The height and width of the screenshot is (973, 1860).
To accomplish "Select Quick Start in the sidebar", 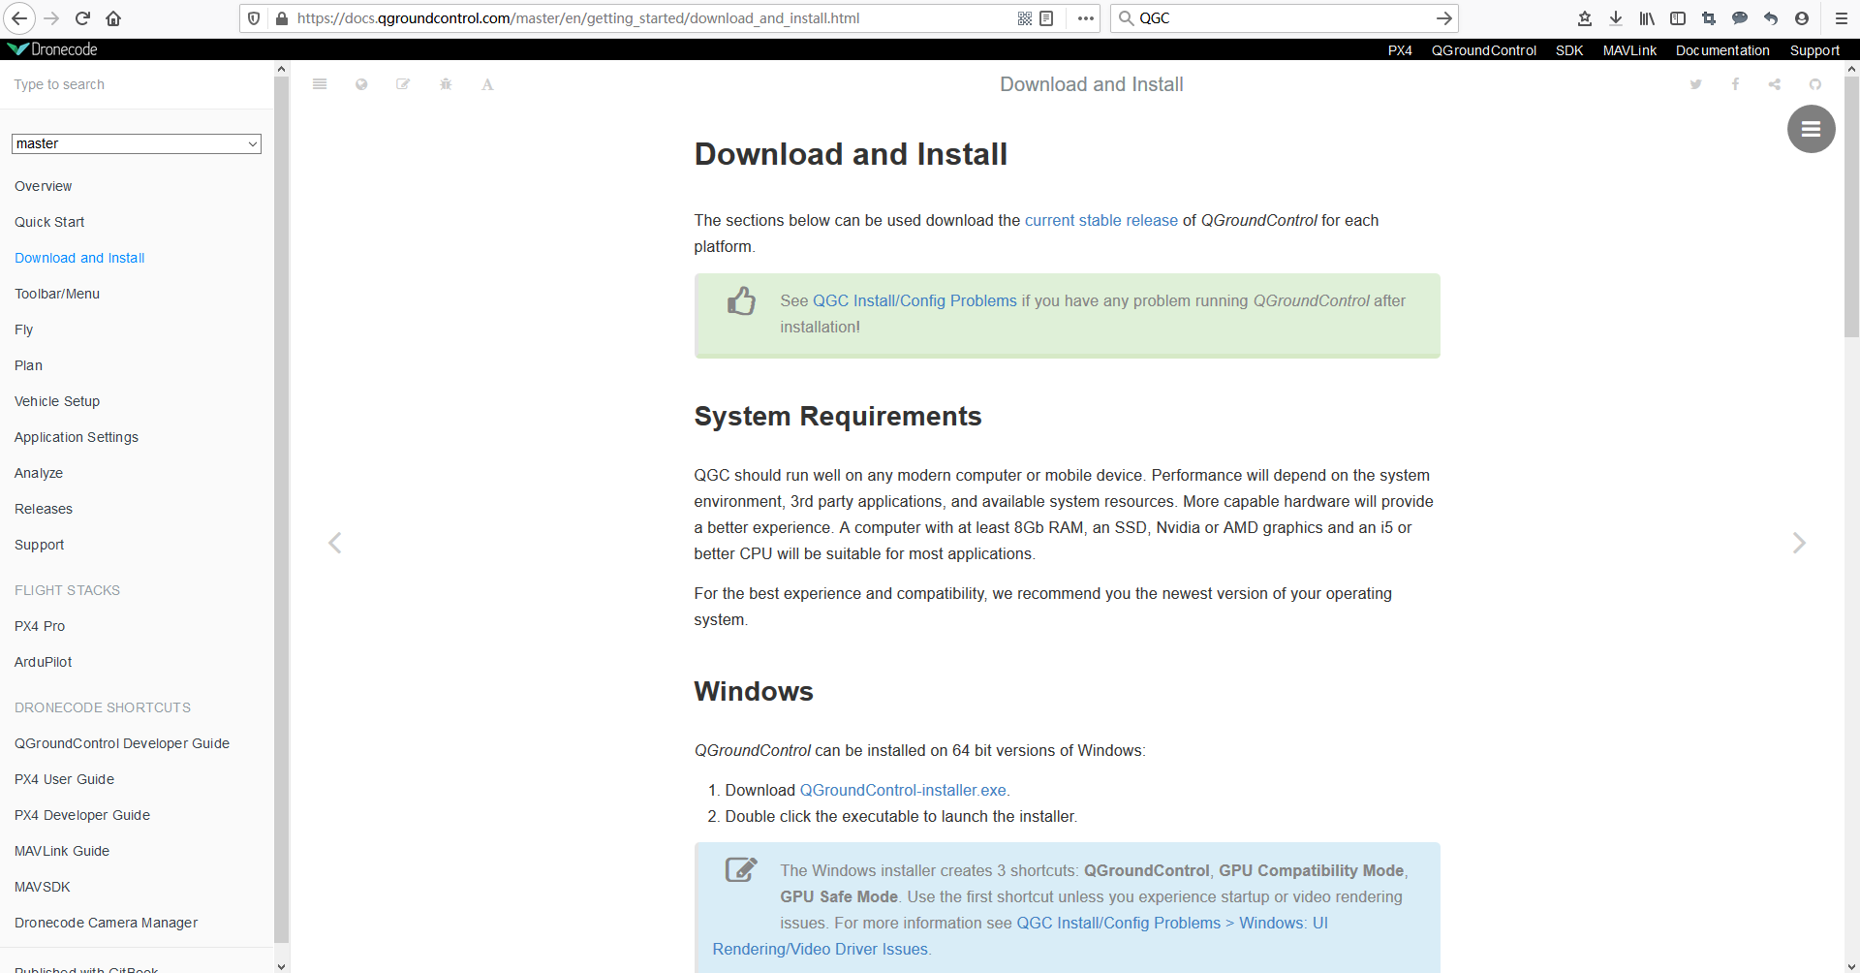I will tap(49, 222).
